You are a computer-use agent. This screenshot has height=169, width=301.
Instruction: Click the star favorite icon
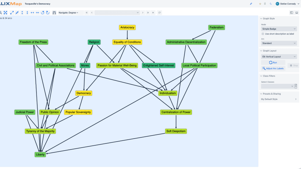pos(260,4)
